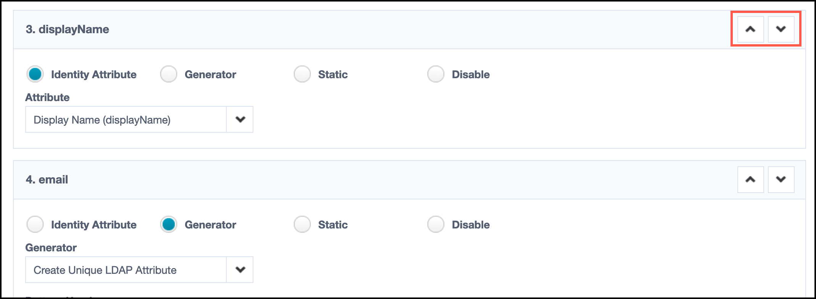Move email attribute up with arrow

(750, 180)
